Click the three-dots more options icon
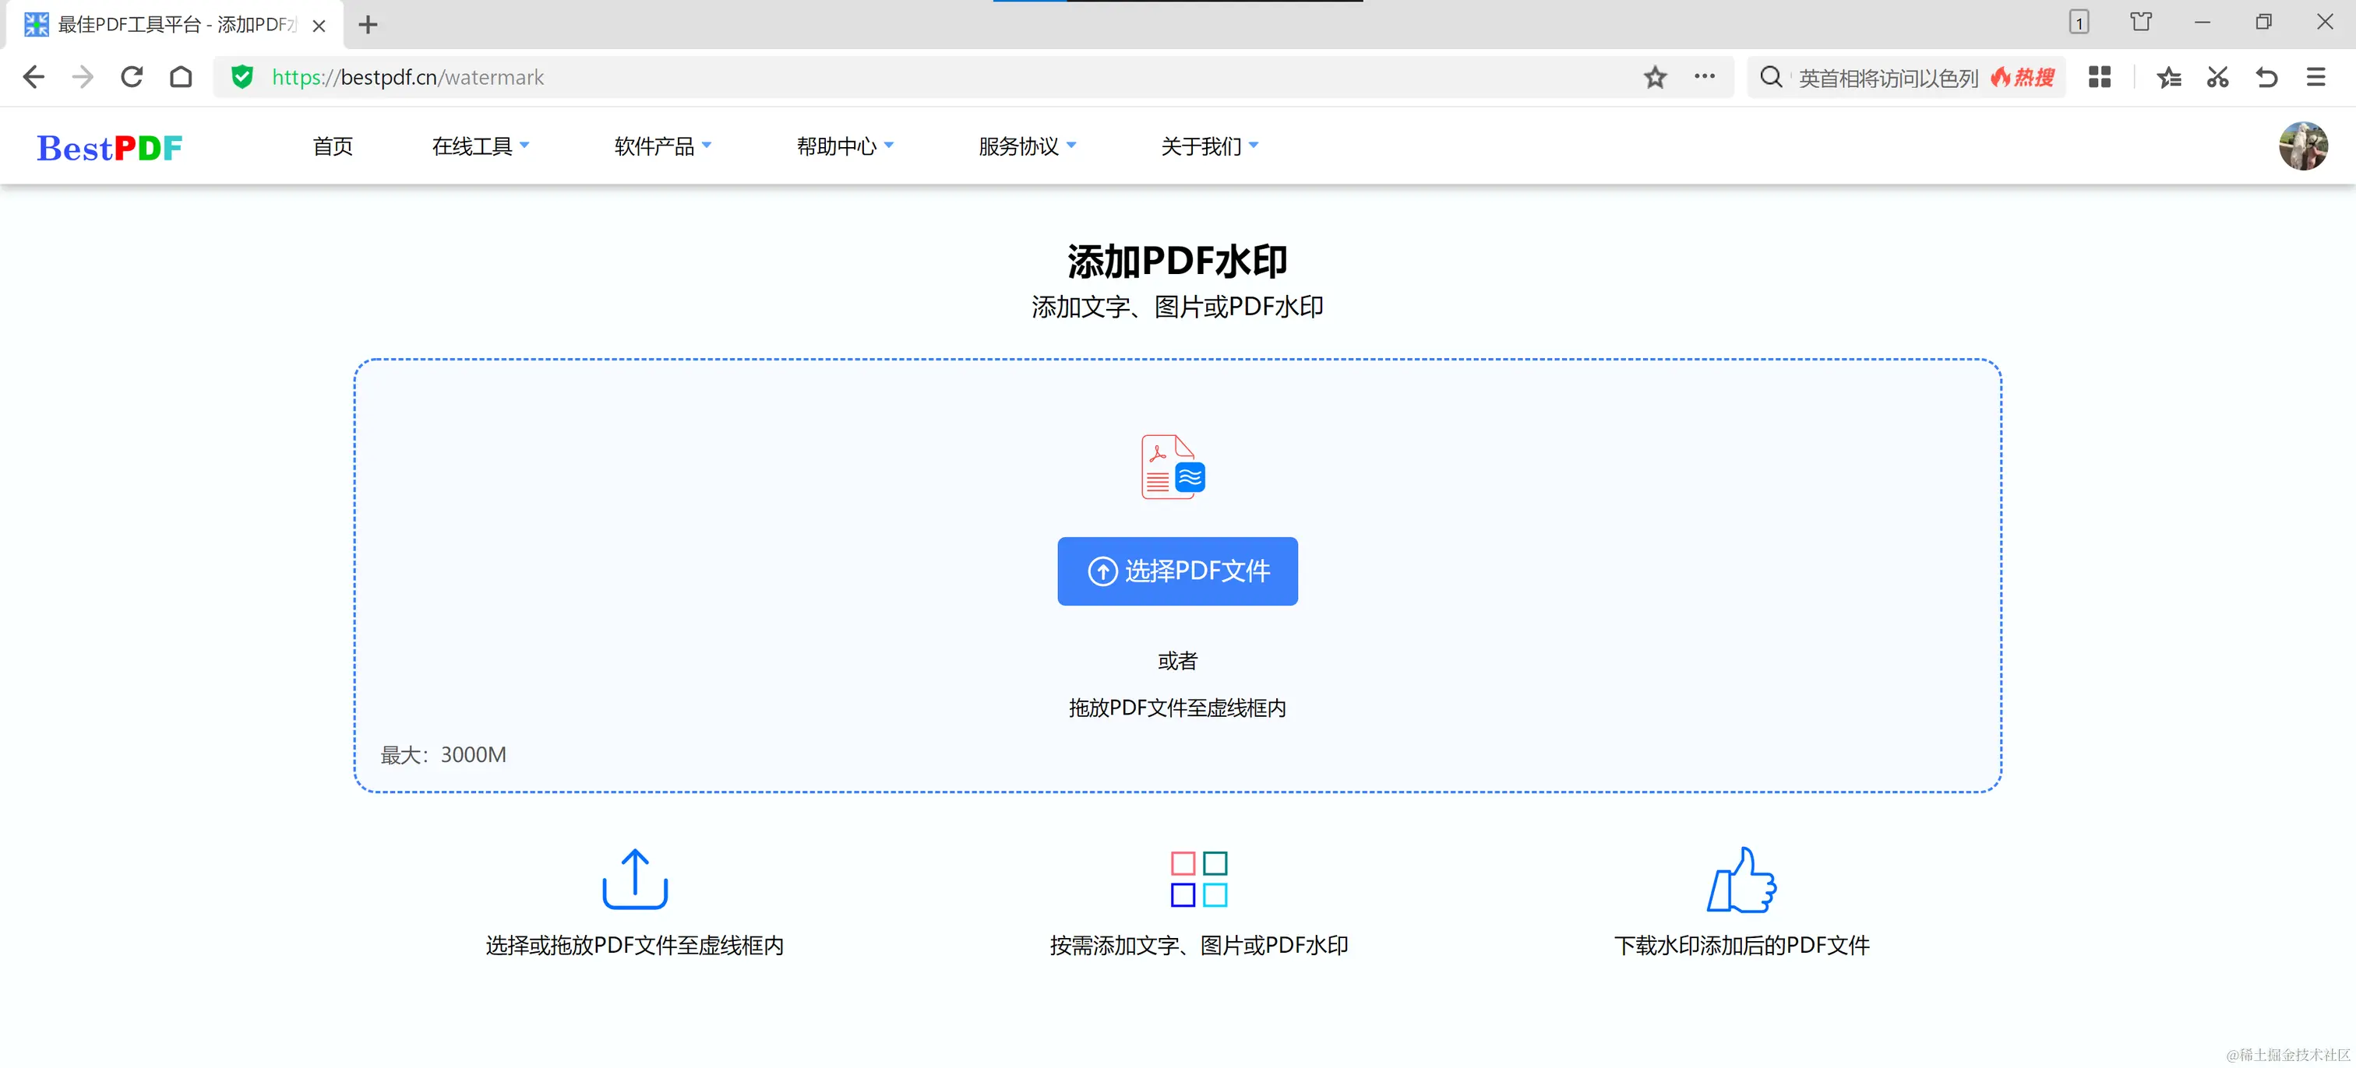Image resolution: width=2356 pixels, height=1068 pixels. [x=1704, y=77]
